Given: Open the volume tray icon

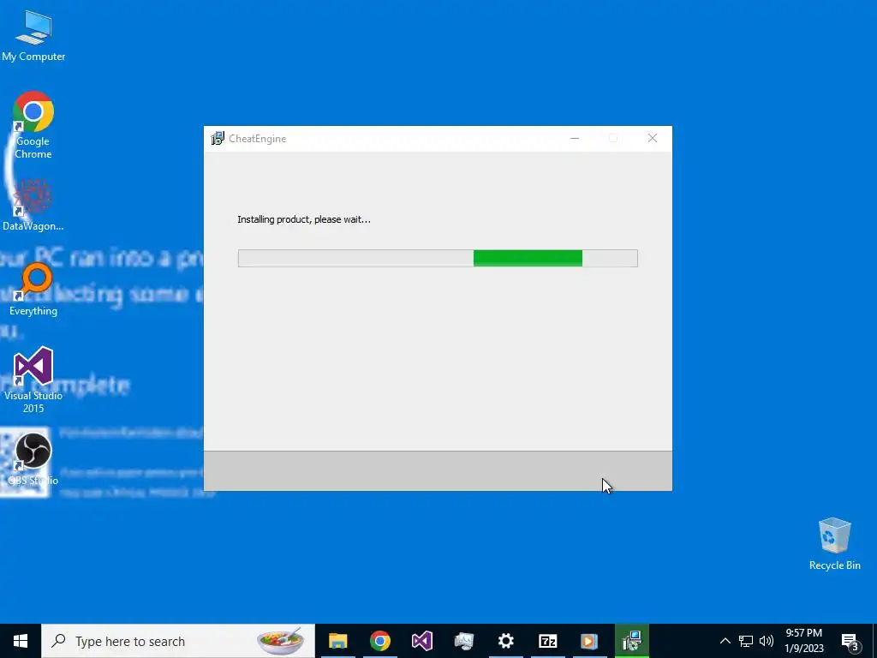Looking at the screenshot, I should click(x=767, y=641).
